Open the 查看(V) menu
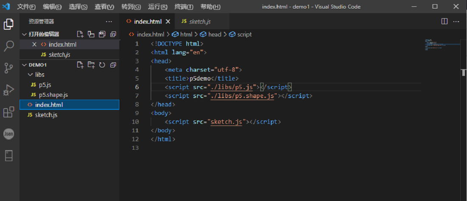Viewport: 467px width, 201px height. [104, 6]
